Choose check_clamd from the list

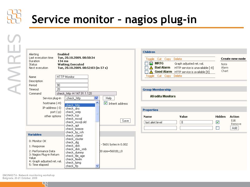[x=80, y=136]
